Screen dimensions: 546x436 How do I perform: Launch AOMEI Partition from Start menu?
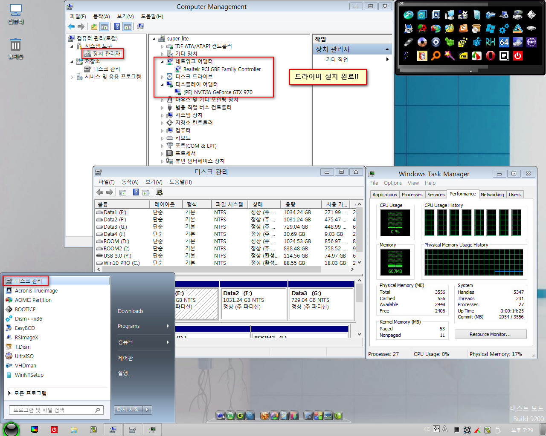click(33, 300)
